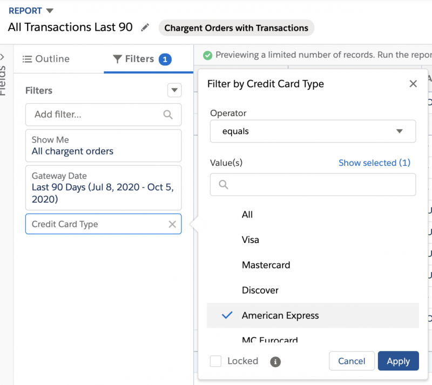432x385 pixels.
Task: Open the Filters panel options dropdown
Action: point(174,90)
